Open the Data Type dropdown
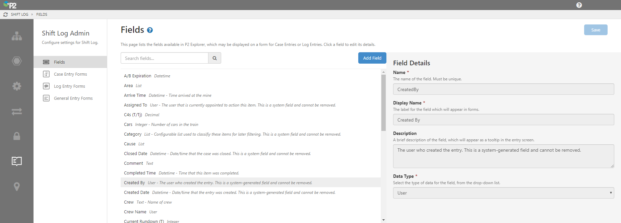Viewport: 621px width, 223px height. pyautogui.click(x=503, y=193)
